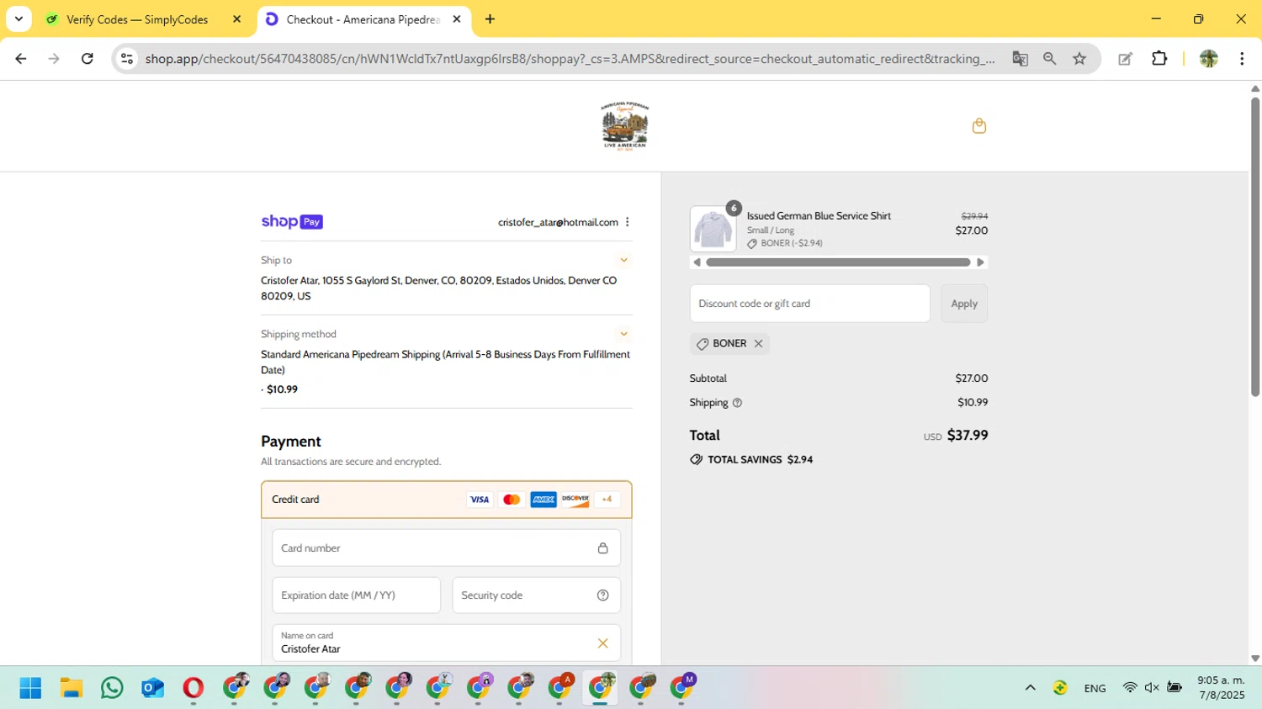
Task: Click the Americana Pipedream store logo
Action: (625, 126)
